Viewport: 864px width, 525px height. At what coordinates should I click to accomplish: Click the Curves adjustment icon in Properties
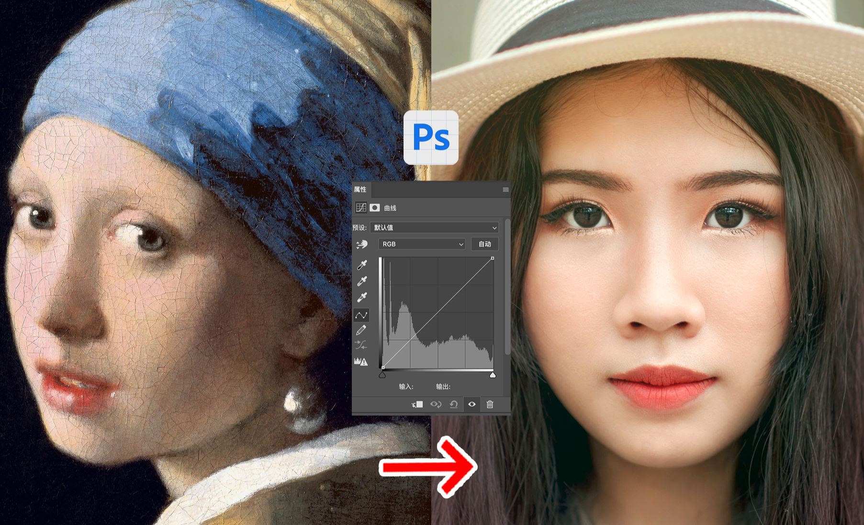361,208
